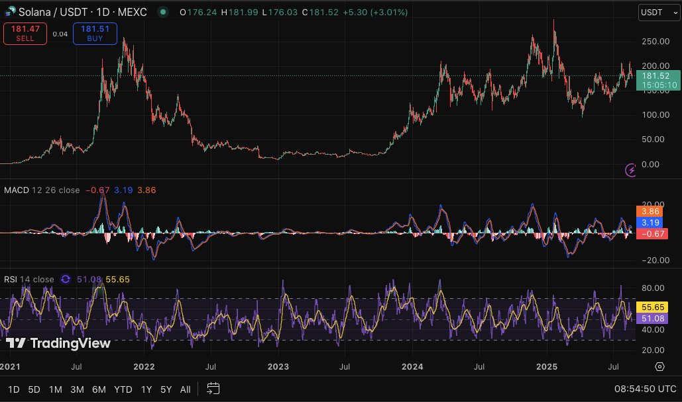Screen dimensions: 682x402
Task: Switch to the 6M time range
Action: [x=99, y=389]
